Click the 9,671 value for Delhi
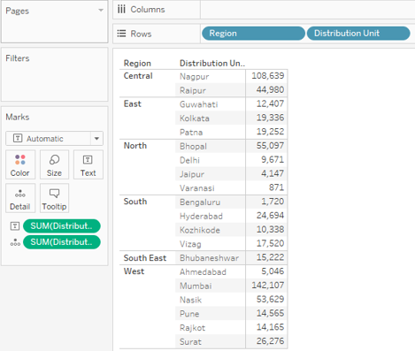Image resolution: width=415 pixels, height=351 pixels. (x=273, y=160)
